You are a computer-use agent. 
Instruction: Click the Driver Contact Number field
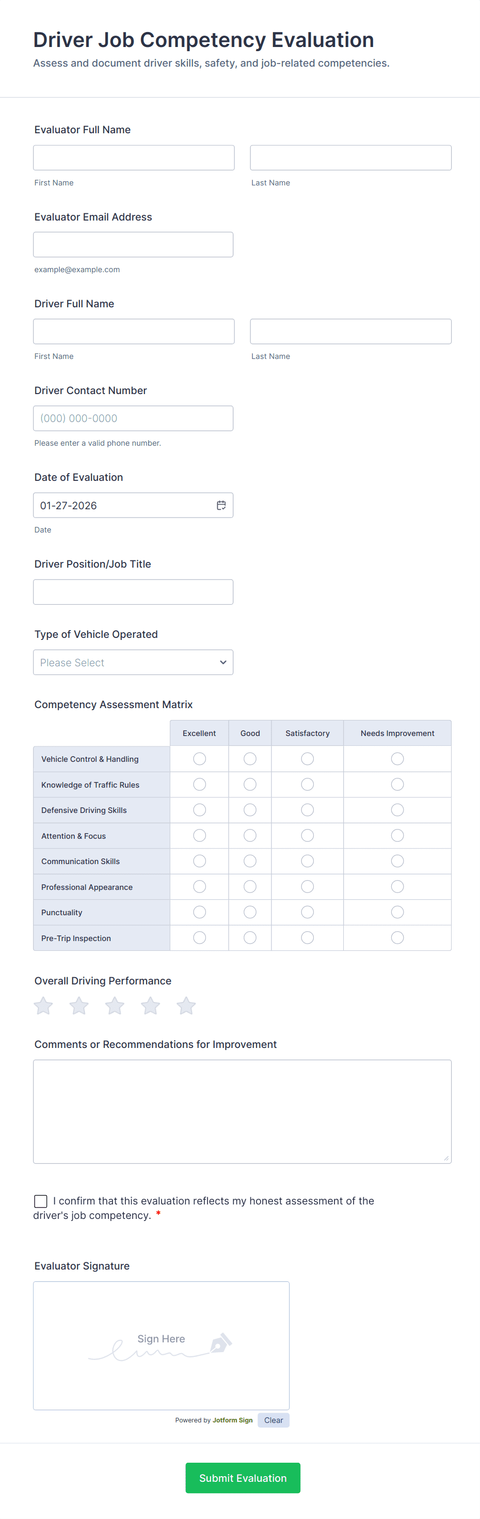pyautogui.click(x=133, y=418)
